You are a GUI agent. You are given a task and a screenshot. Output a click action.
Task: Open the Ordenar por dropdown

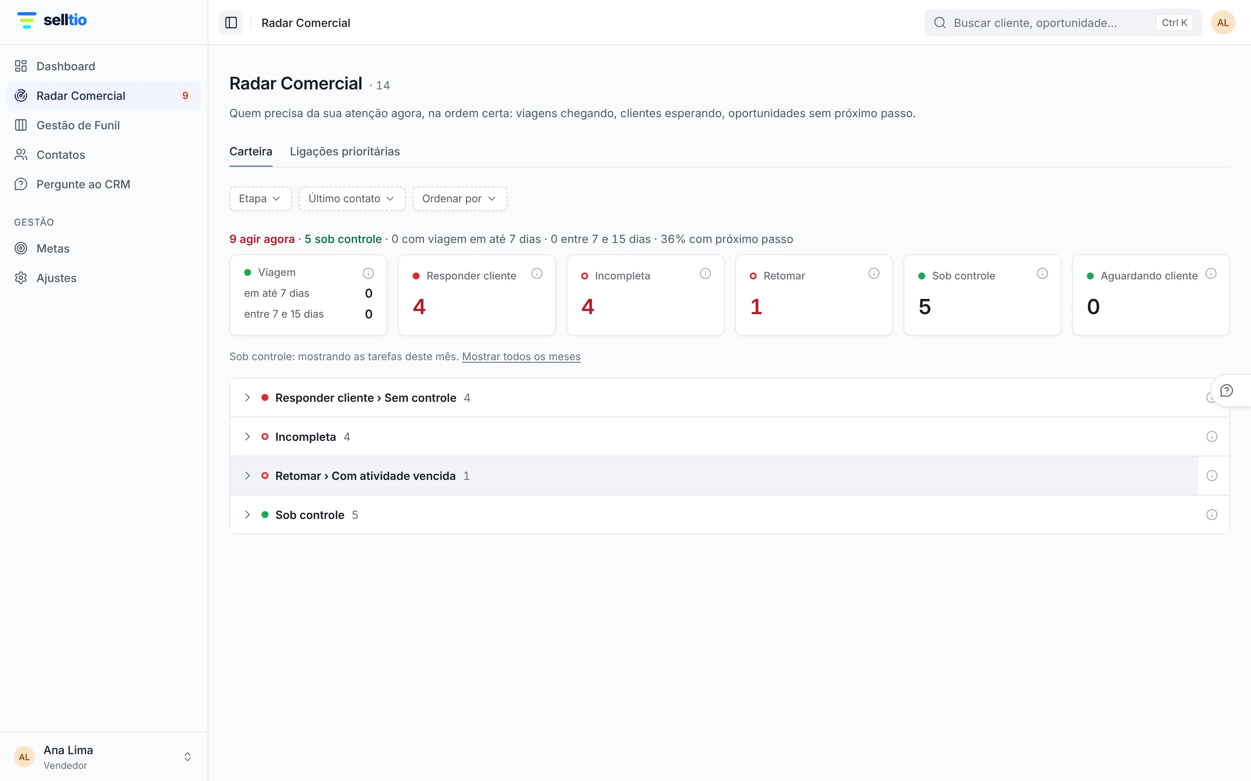[459, 198]
